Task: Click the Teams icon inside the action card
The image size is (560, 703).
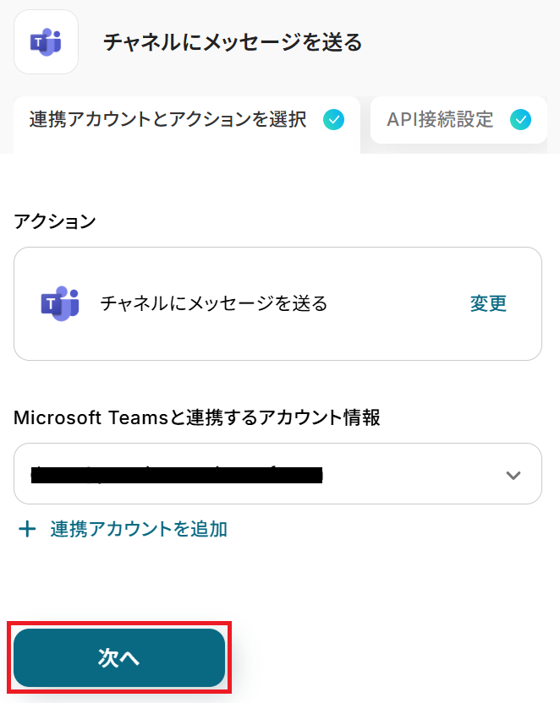Action: (59, 303)
